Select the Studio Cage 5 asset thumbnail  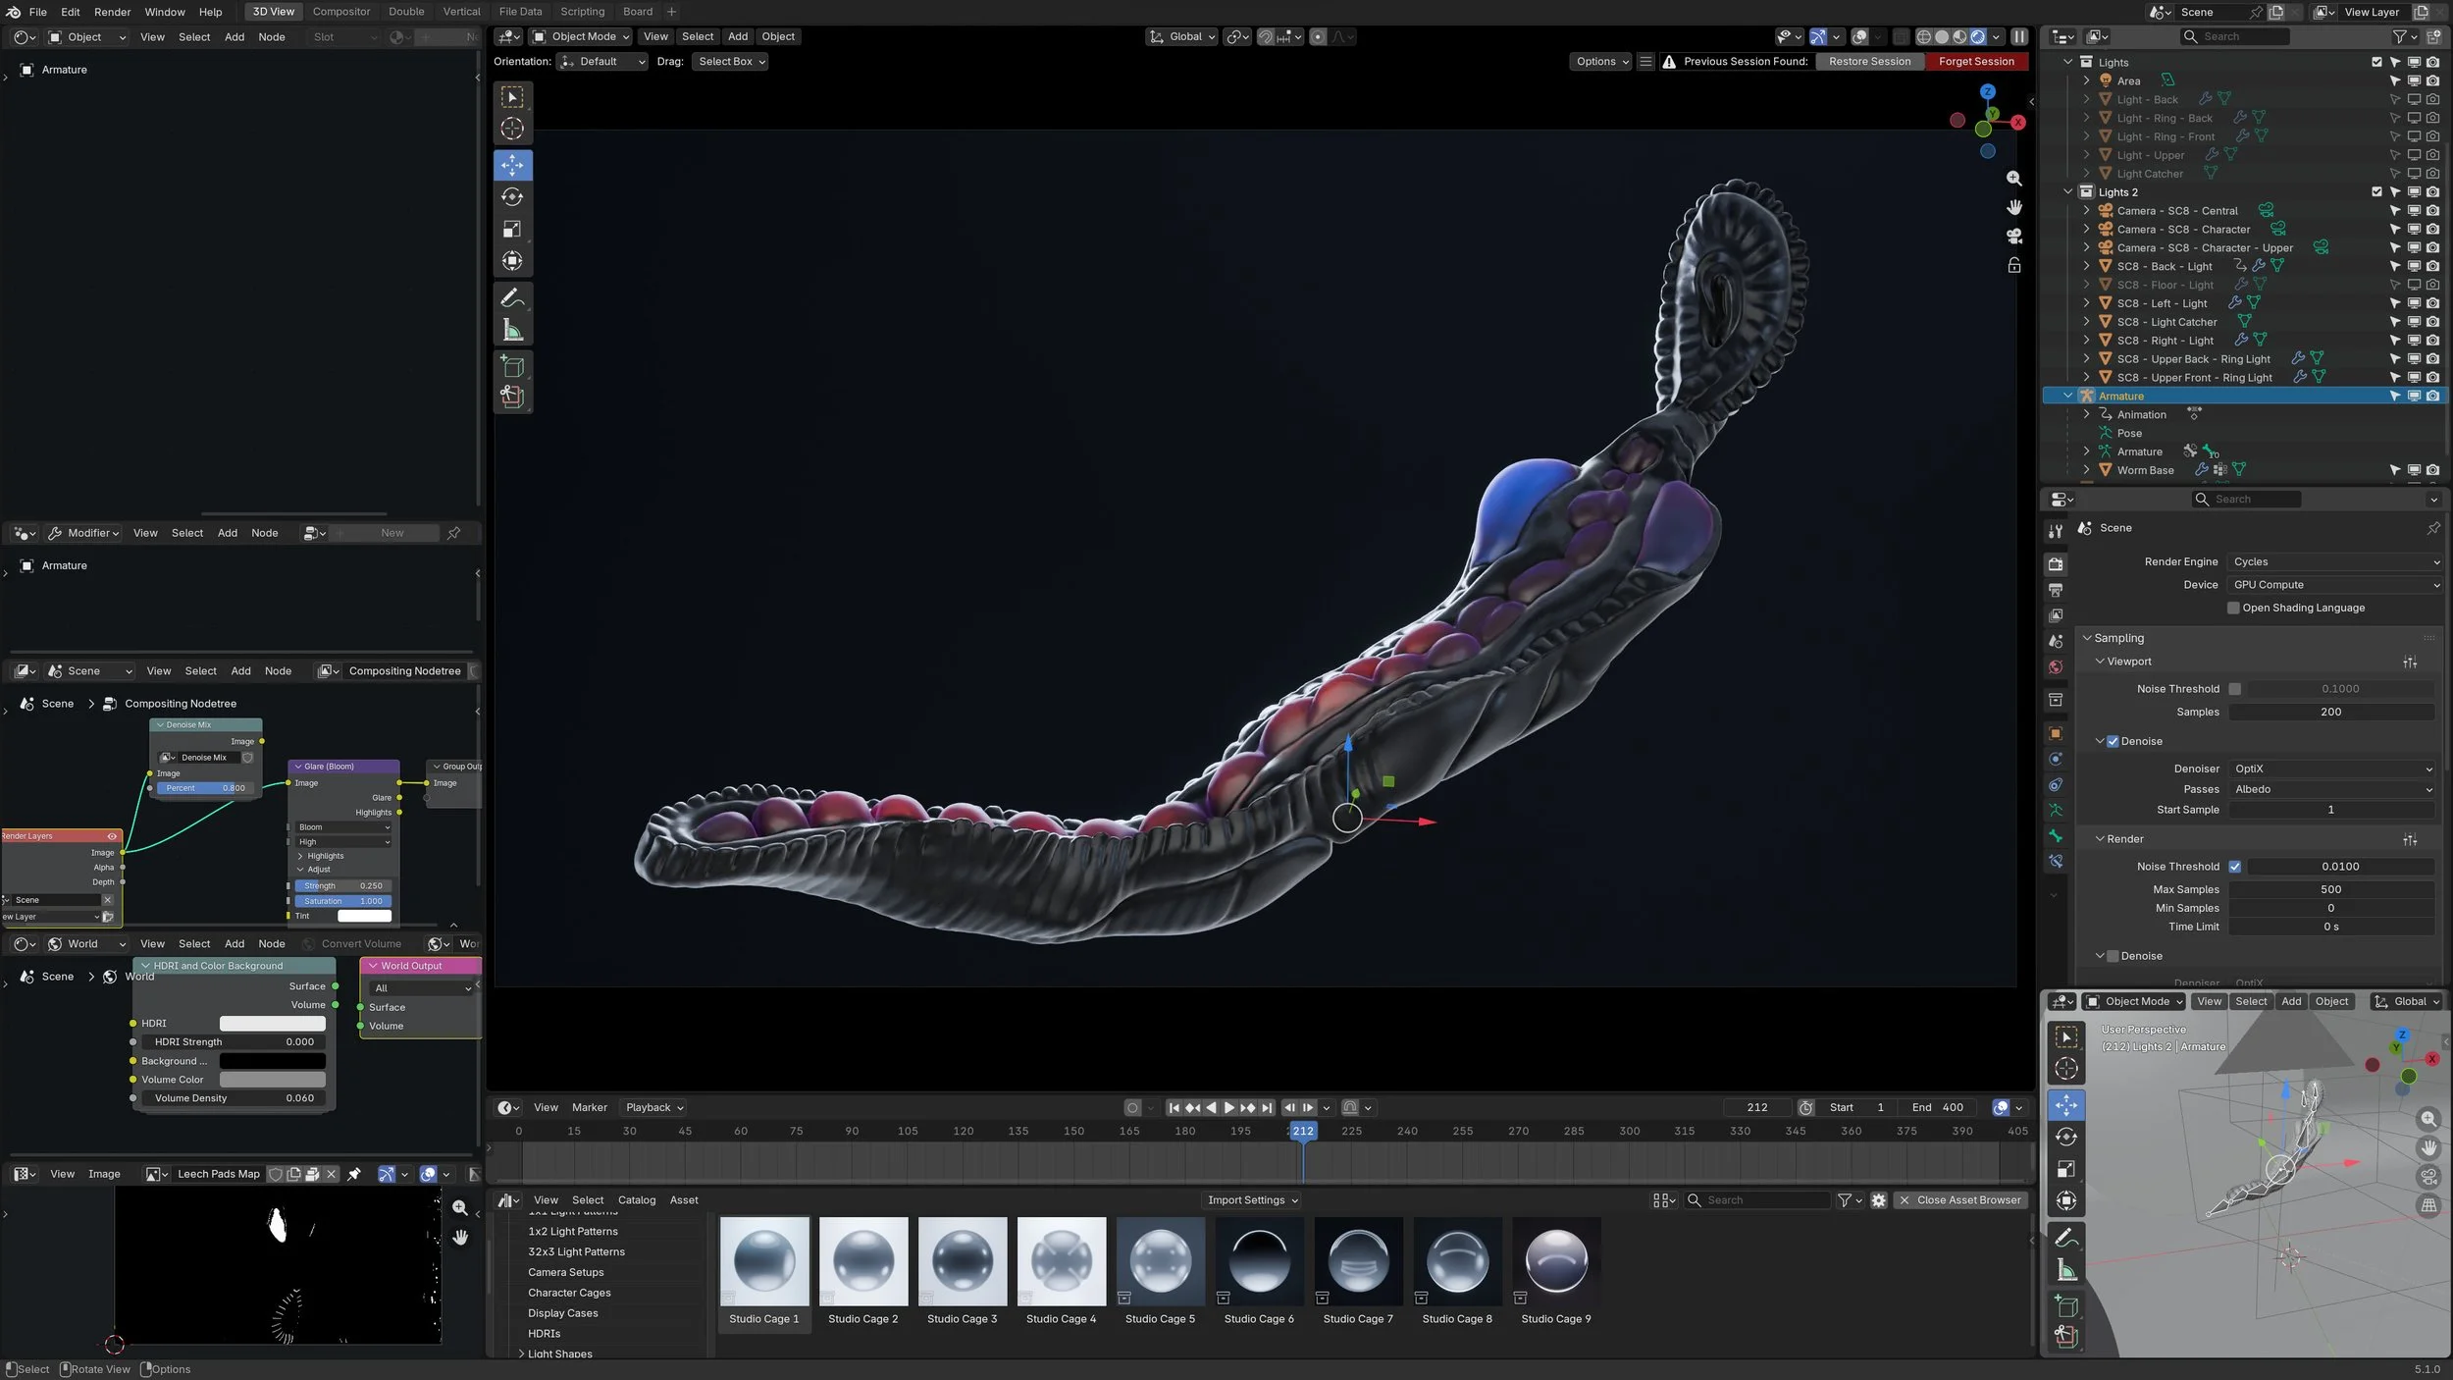pyautogui.click(x=1160, y=1262)
